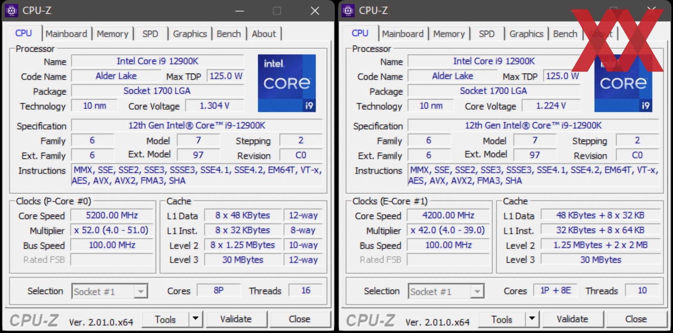673x333 pixels.
Task: Click L1 Data 8 x 48 KBytes value
Action: tap(243, 215)
